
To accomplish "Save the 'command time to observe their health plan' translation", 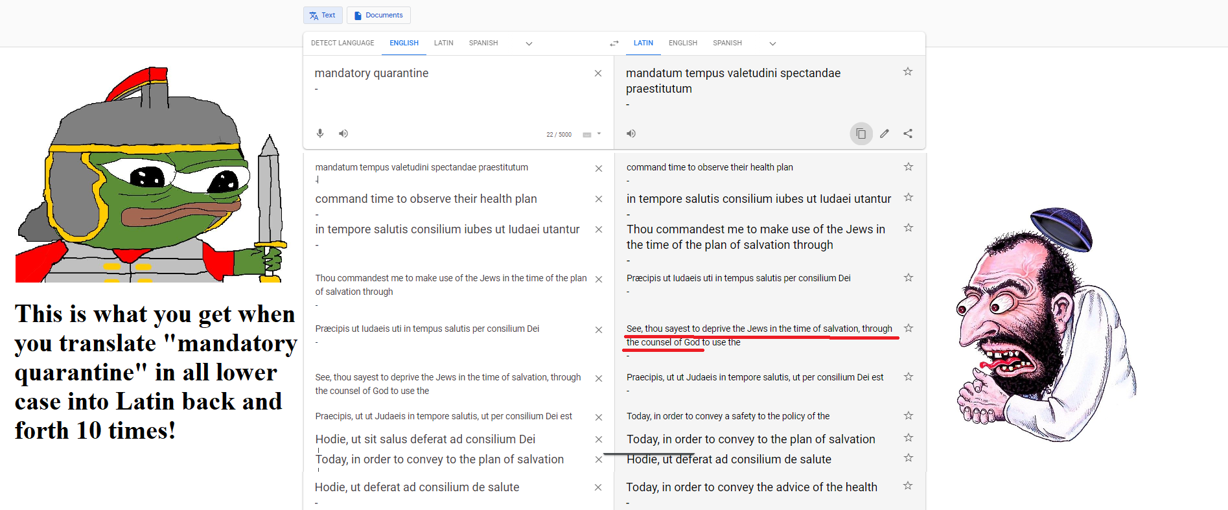I will coord(909,167).
